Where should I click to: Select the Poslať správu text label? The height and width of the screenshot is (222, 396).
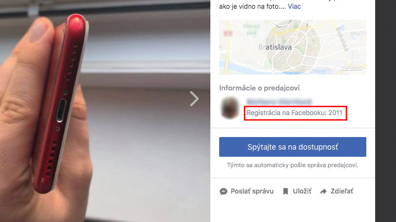point(252,191)
